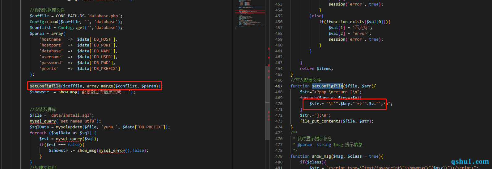This screenshot has width=492, height=169.
Task: Click the file_put_contents($file, $str) line
Action: pos(337,121)
